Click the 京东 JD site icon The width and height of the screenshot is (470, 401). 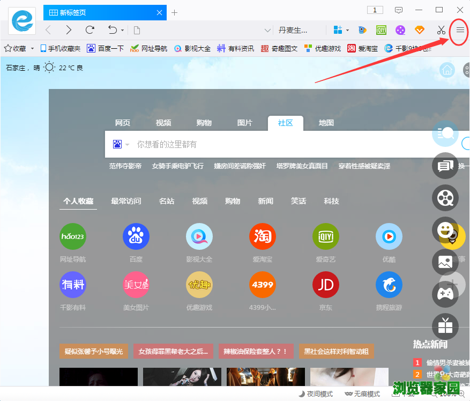coord(325,285)
